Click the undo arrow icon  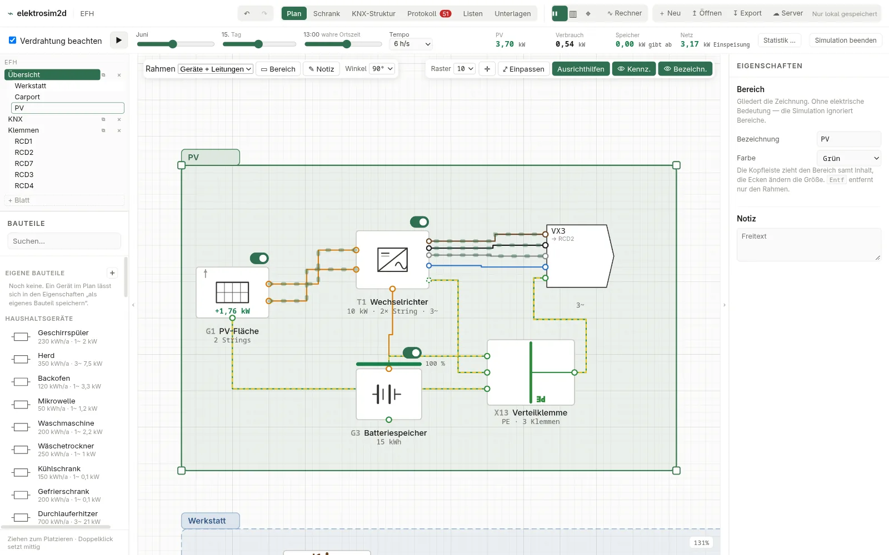click(x=247, y=13)
